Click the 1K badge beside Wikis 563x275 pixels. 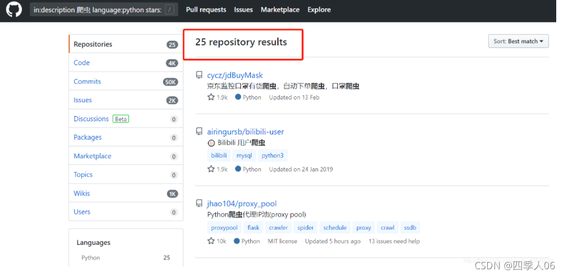pyautogui.click(x=173, y=194)
